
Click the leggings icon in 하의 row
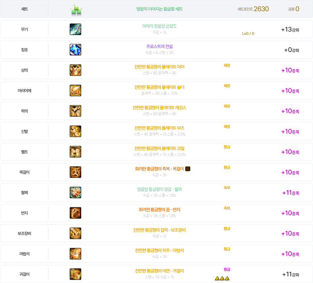coord(75,111)
